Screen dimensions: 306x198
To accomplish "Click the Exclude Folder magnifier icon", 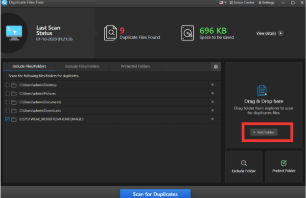I will [x=244, y=163].
